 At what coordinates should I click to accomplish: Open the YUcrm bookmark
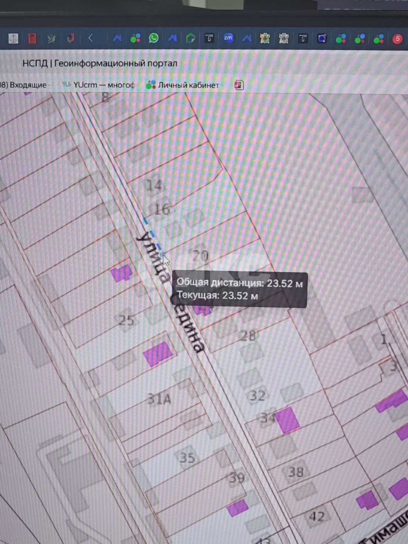click(x=98, y=85)
